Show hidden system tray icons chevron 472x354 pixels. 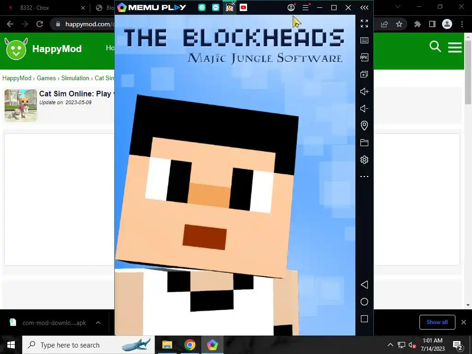pos(390,345)
